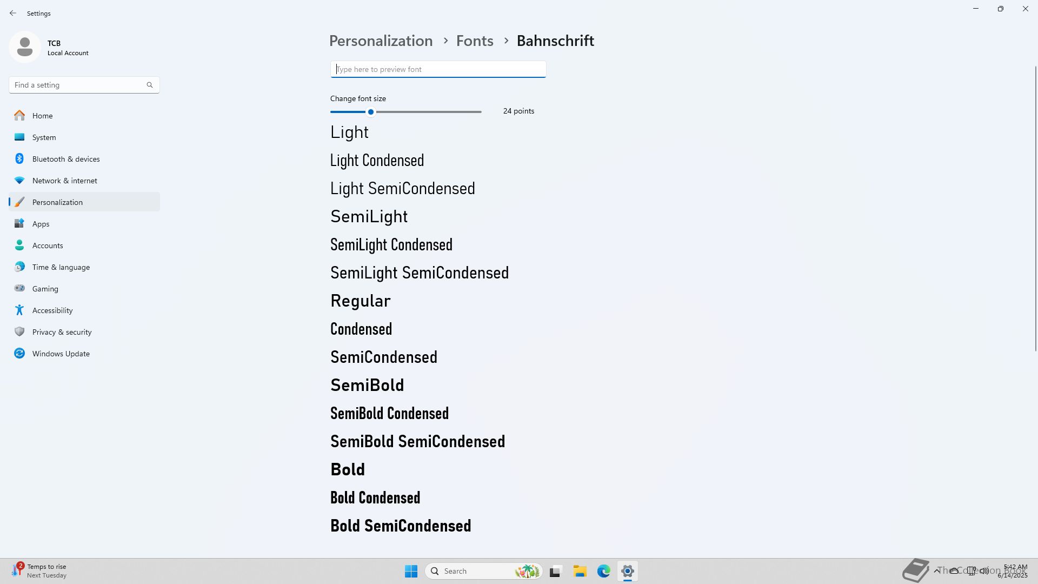Open the Windows Update icon

(19, 353)
